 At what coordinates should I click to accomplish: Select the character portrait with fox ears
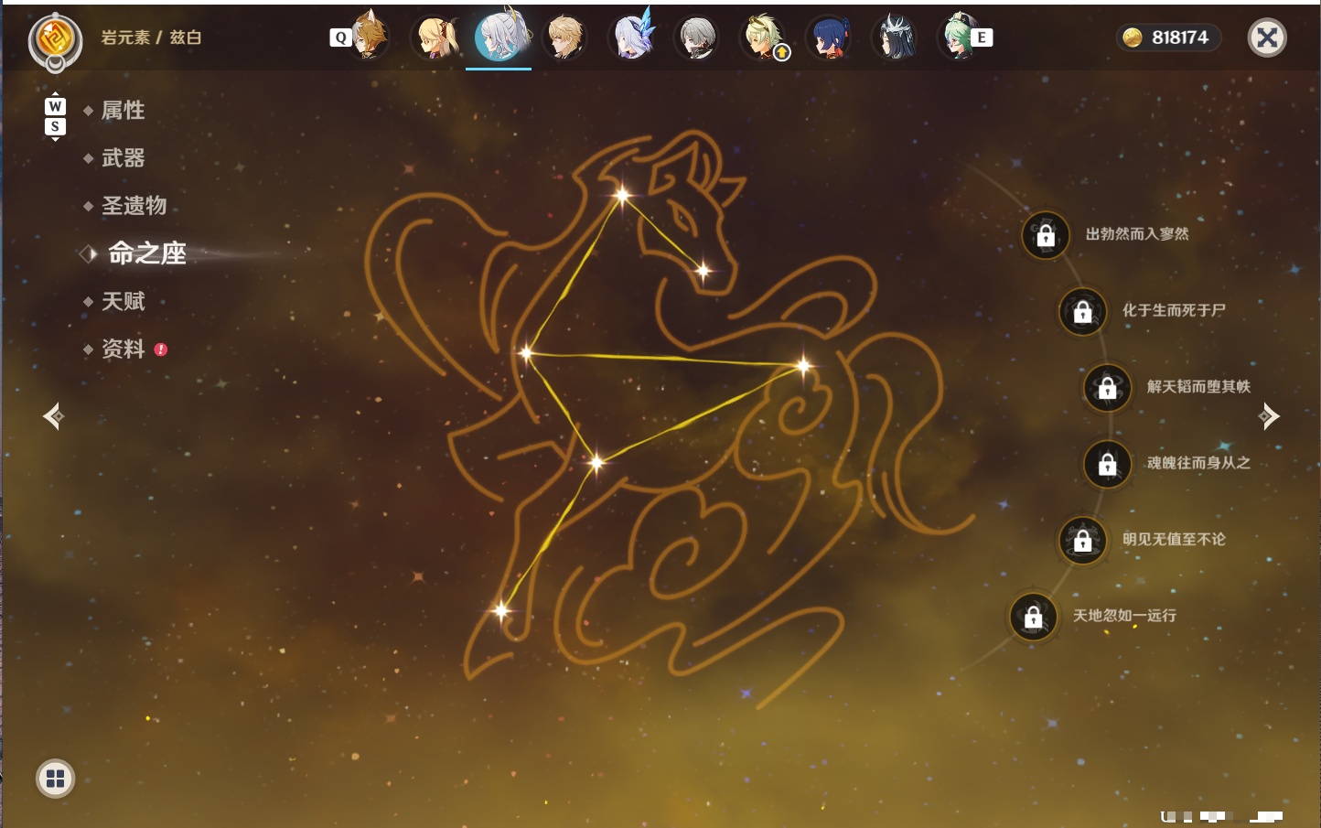[370, 37]
